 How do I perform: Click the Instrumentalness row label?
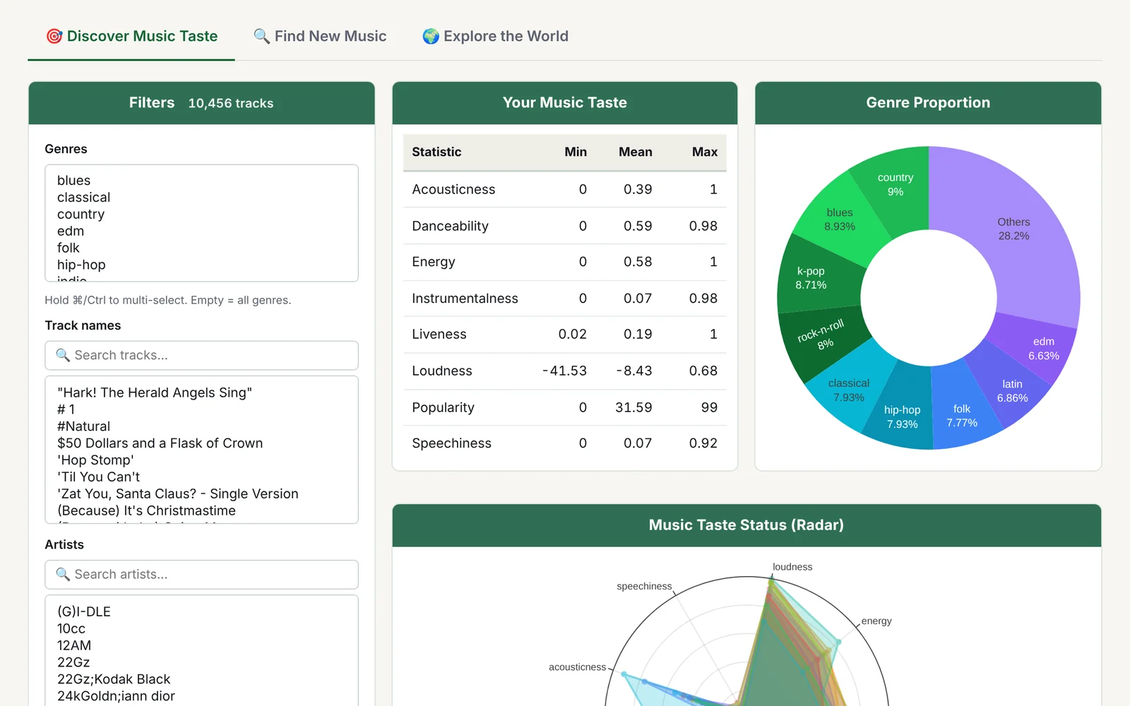click(465, 299)
